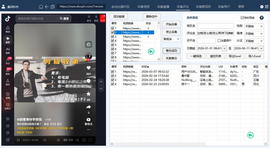Switch to the 采集用户 tab
The image size is (270, 148).
223,6
